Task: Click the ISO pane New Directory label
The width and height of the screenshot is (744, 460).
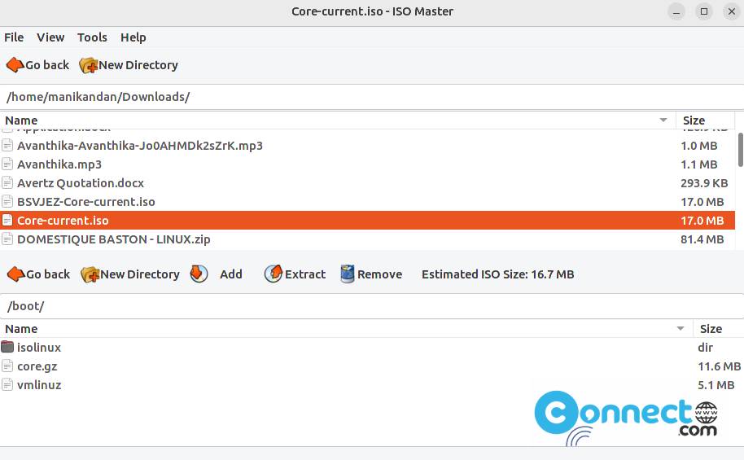Action: coord(140,274)
